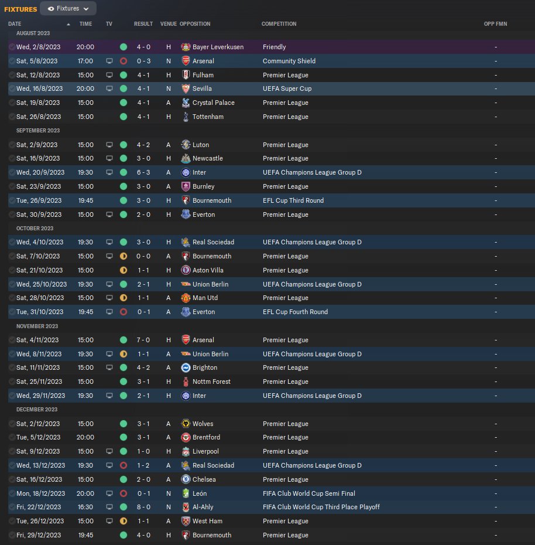Open the Bournemouth link in the EFL Cup Third Round row
The width and height of the screenshot is (535, 545).
[212, 200]
